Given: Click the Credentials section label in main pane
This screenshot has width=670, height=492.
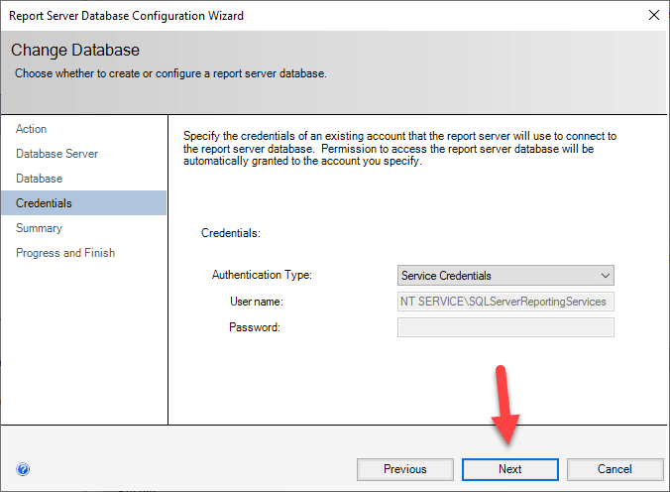Looking at the screenshot, I should click(230, 234).
